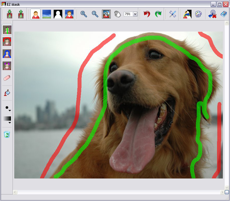The height and width of the screenshot is (201, 230).
Task: Expand the gradient softness dropdown
Action: point(10,123)
